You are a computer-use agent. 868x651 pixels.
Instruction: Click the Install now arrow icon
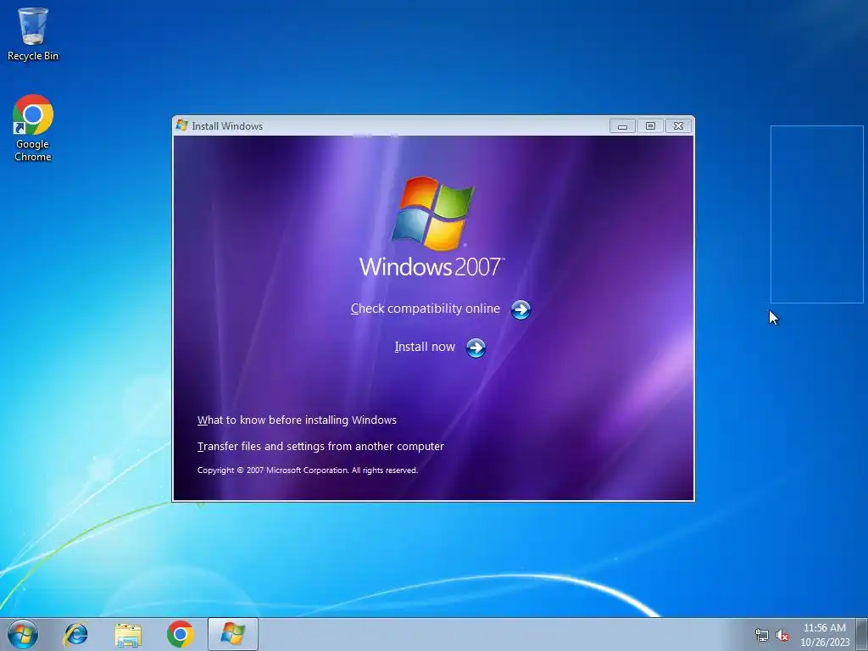pos(476,348)
